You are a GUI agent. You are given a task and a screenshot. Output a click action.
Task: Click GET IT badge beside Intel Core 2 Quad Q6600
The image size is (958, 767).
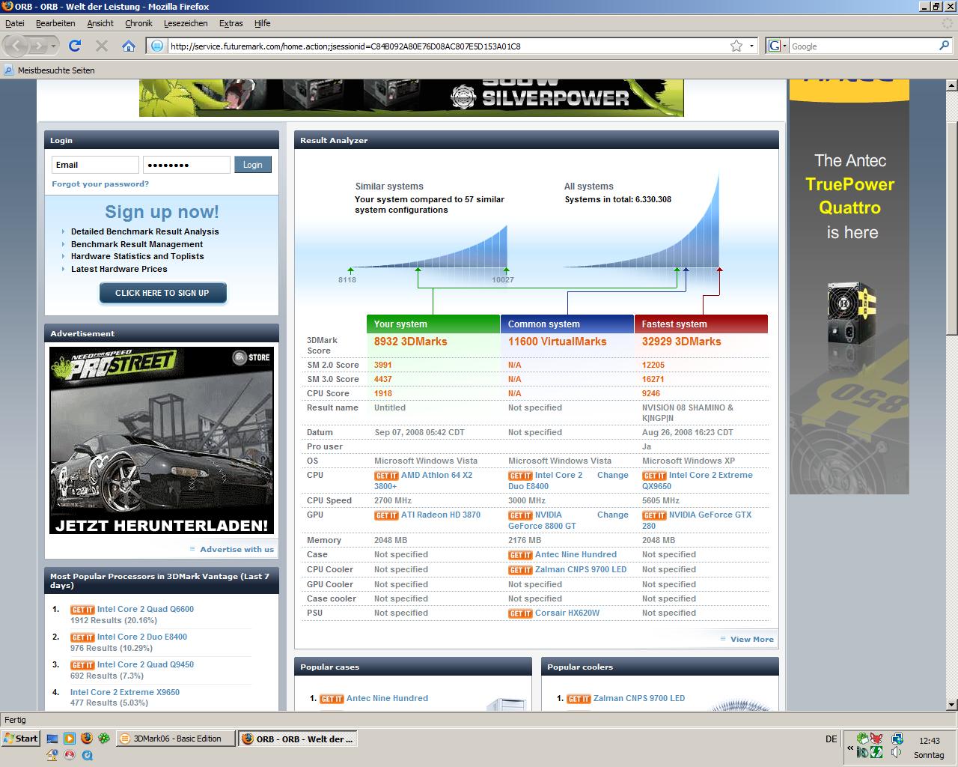(x=82, y=610)
